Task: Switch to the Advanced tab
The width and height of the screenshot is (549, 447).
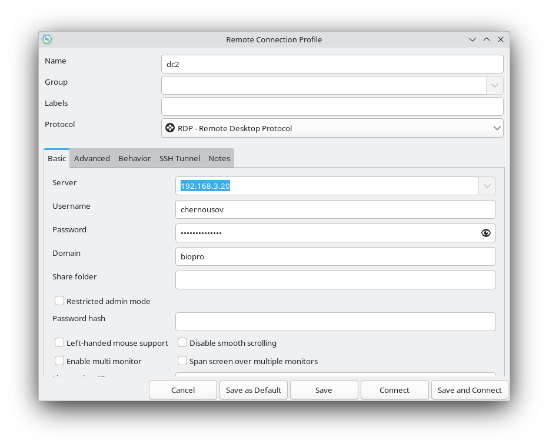Action: click(92, 158)
